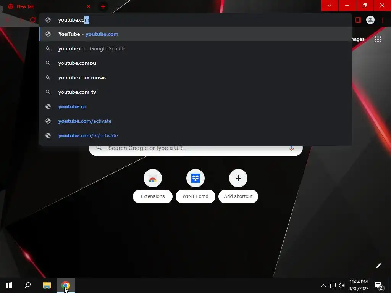Open the youtube.co URL suggestion

coord(195,106)
